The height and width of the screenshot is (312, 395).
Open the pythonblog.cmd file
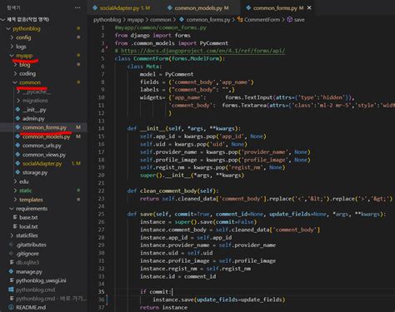pyautogui.click(x=35, y=290)
